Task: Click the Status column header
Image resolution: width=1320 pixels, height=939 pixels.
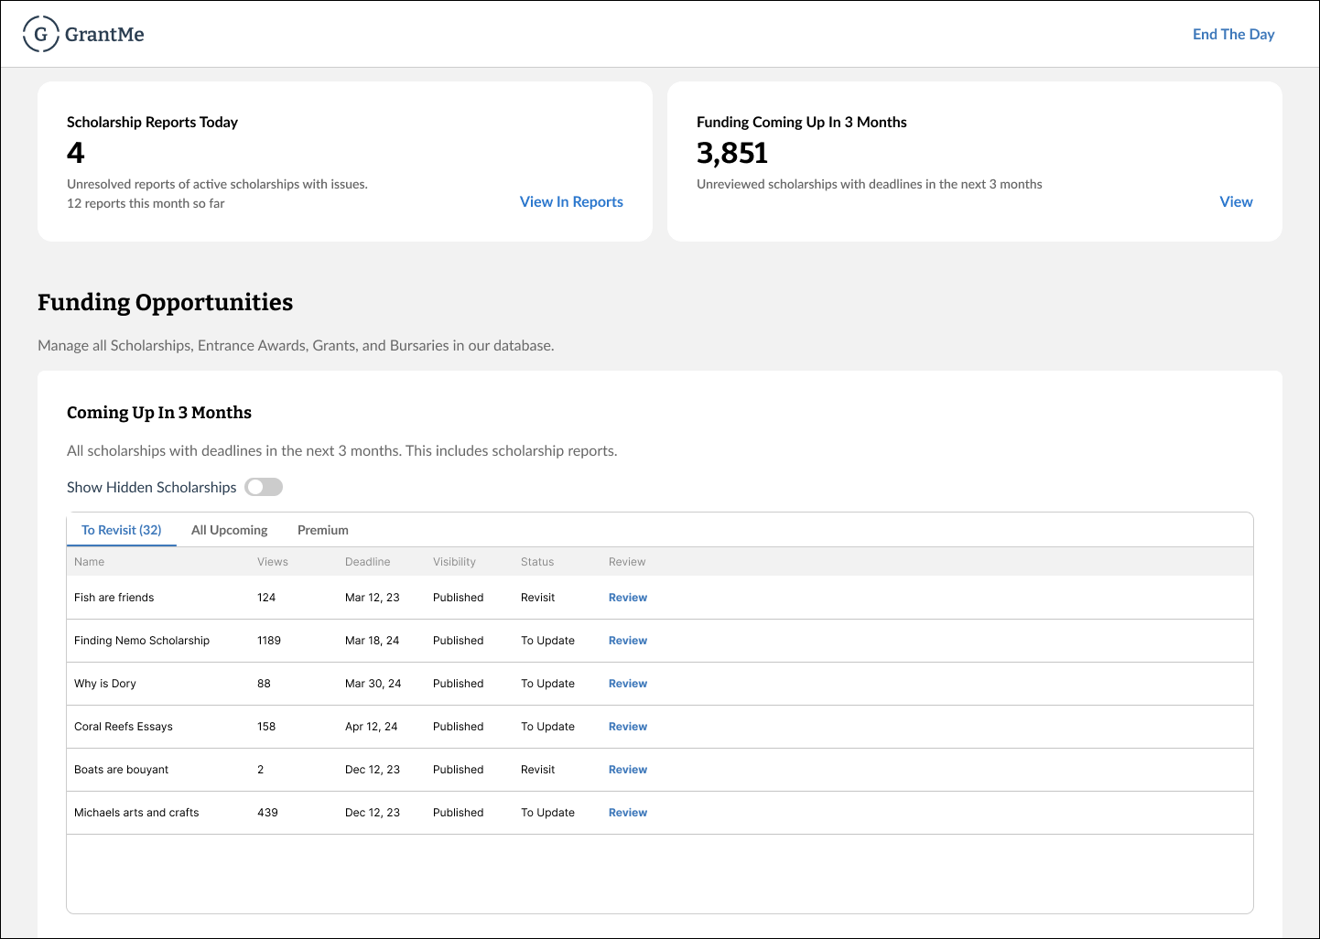Action: point(537,562)
